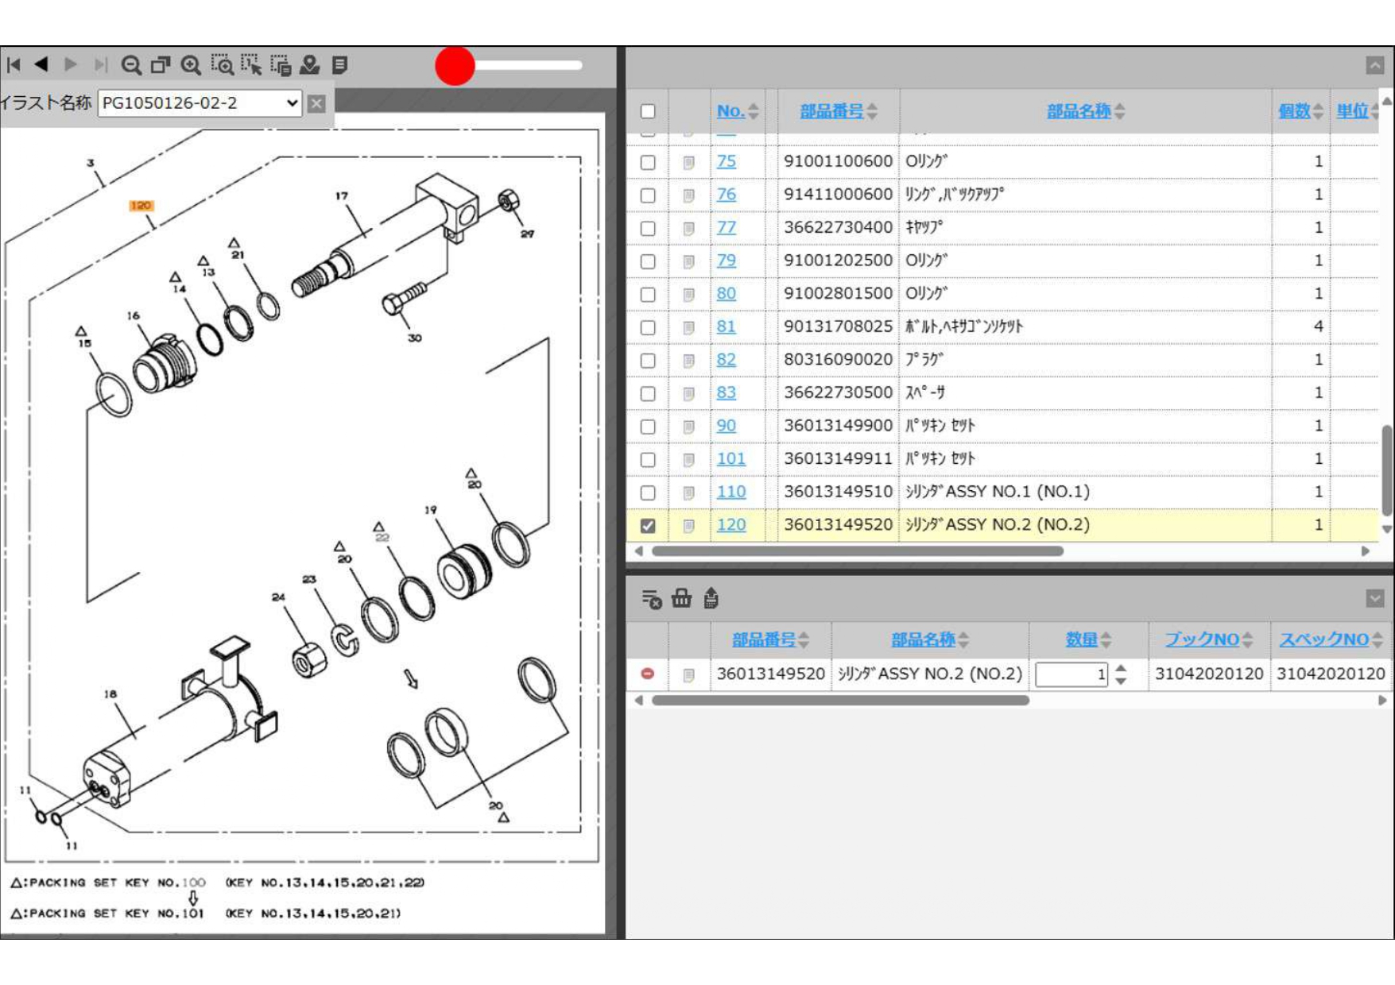Screen dimensions: 1395x985
Task: Click the zoom out magnifier icon
Action: (x=131, y=65)
